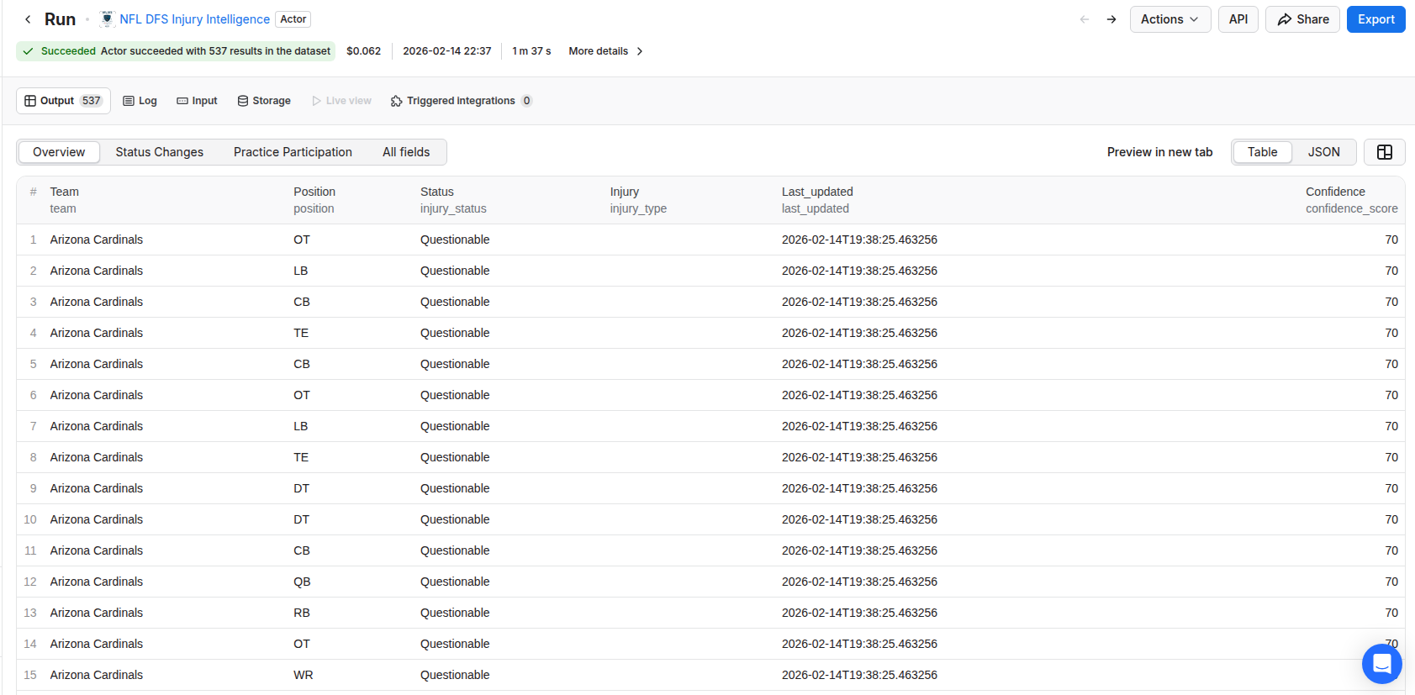Click row 5 last_updated timestamp
The image size is (1415, 695).
[x=859, y=364]
